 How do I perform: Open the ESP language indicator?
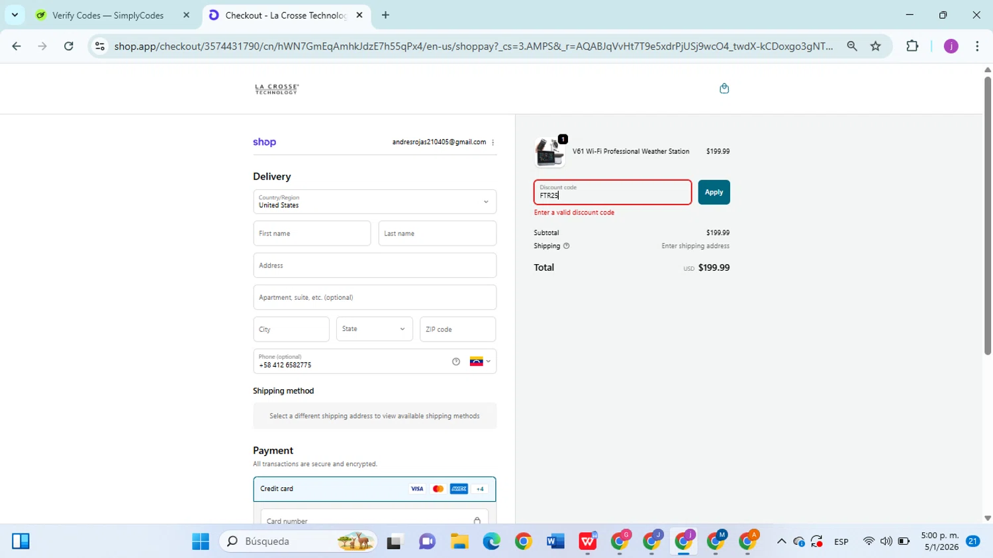[x=841, y=541]
